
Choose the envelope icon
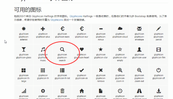[139, 29]
